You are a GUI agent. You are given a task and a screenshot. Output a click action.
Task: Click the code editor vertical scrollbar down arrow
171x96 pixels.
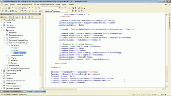click(166, 86)
